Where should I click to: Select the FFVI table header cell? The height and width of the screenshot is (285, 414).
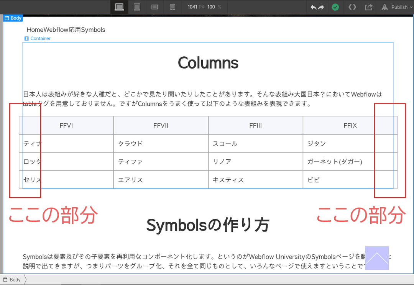pos(66,125)
